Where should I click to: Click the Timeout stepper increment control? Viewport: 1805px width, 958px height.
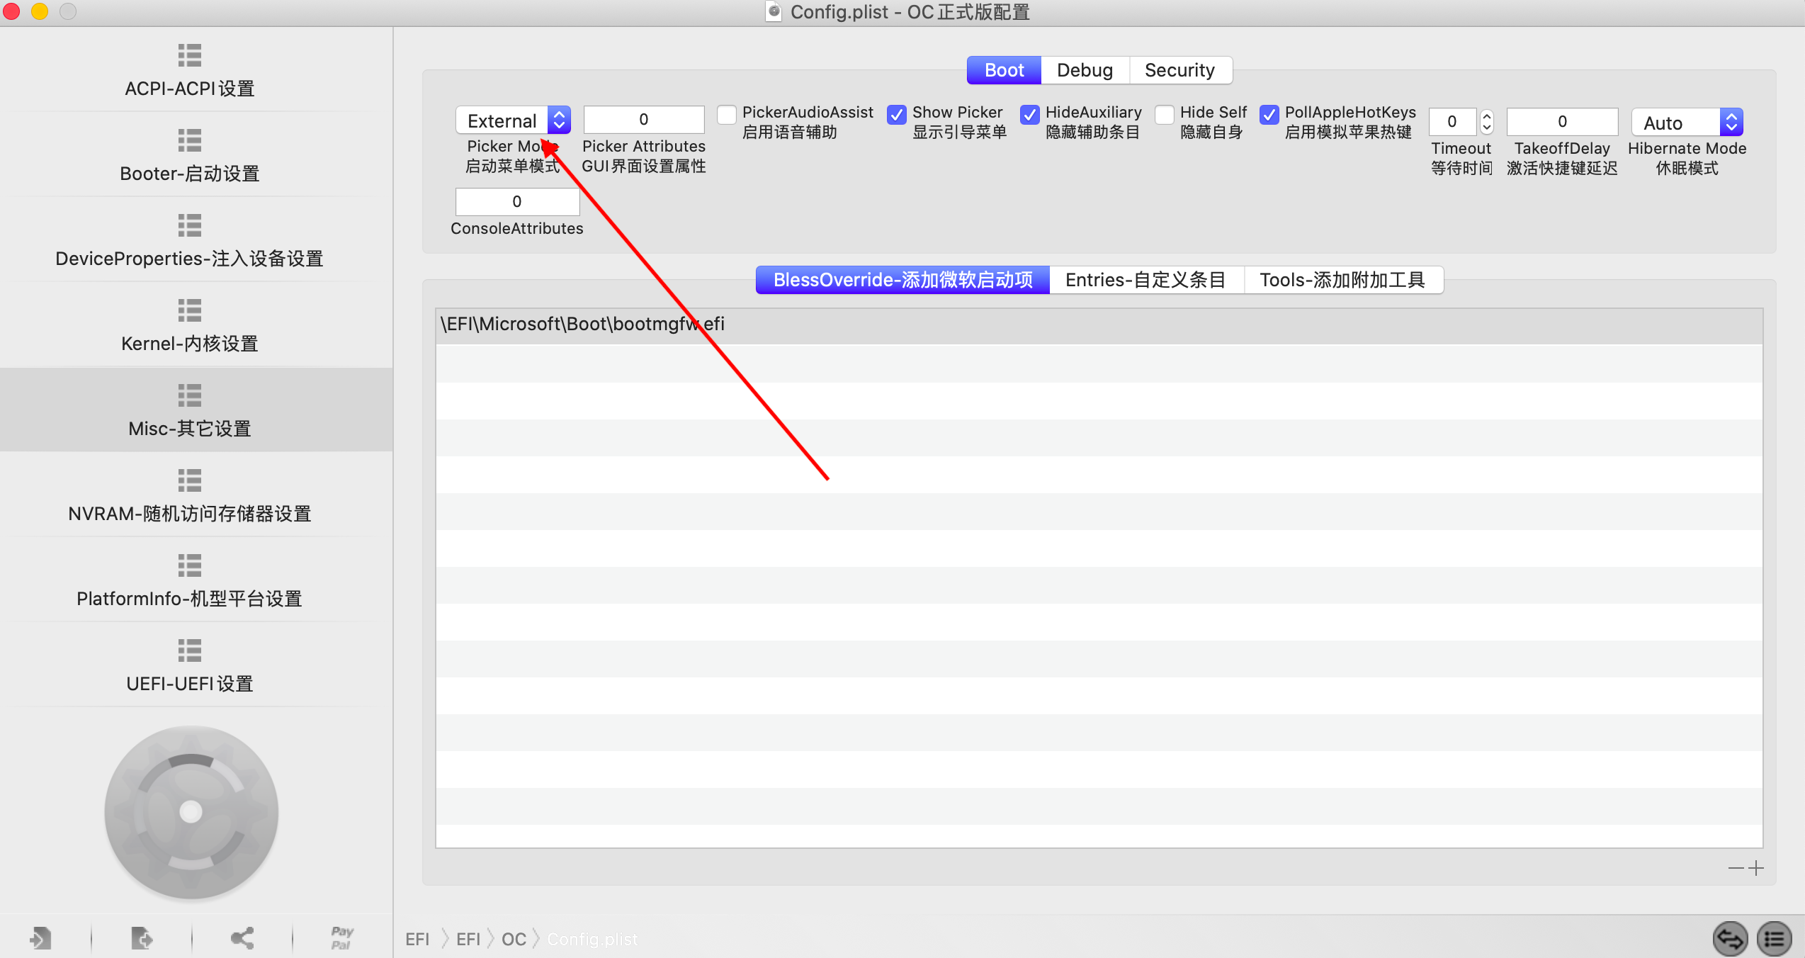(x=1488, y=116)
